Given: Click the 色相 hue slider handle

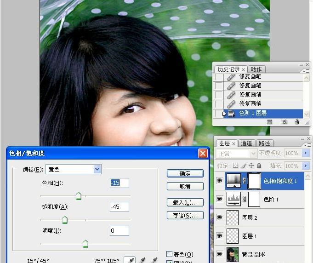Looking at the screenshot, I should coord(79,196).
